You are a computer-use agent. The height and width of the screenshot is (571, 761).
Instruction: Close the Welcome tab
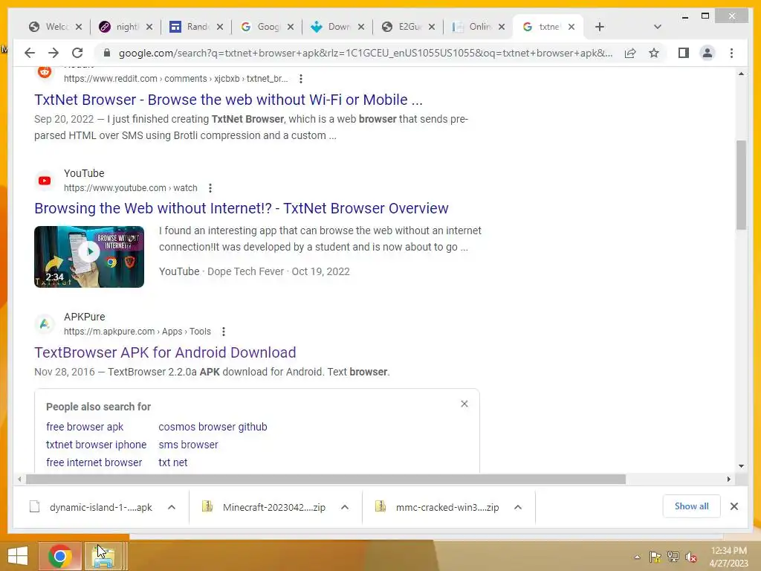click(79, 27)
